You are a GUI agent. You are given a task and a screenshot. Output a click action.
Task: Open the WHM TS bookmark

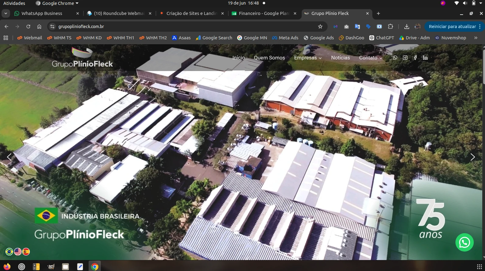[59, 38]
